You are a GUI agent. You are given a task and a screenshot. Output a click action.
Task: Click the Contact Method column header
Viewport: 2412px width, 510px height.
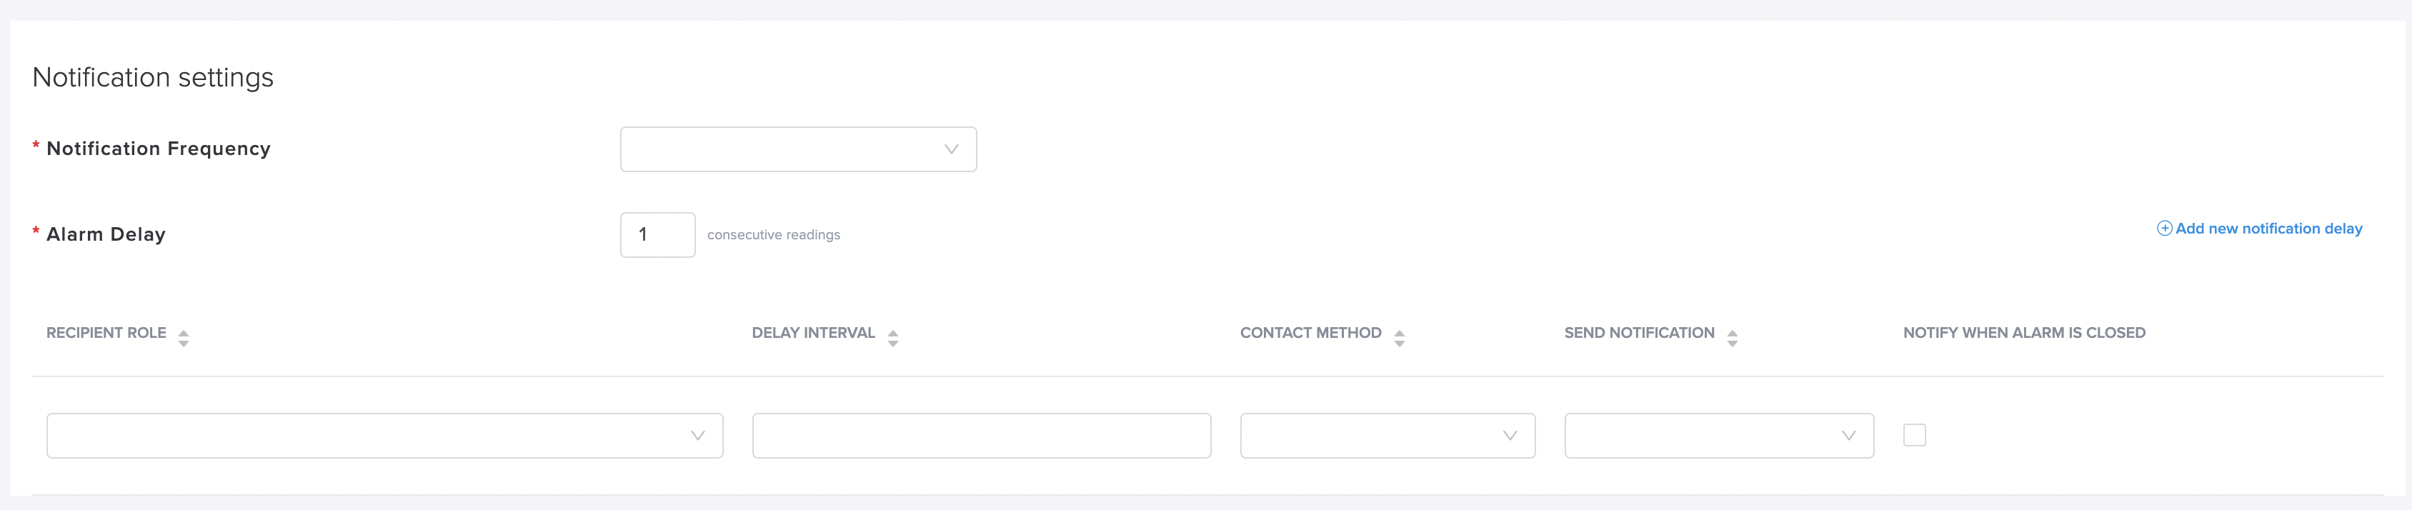1311,333
